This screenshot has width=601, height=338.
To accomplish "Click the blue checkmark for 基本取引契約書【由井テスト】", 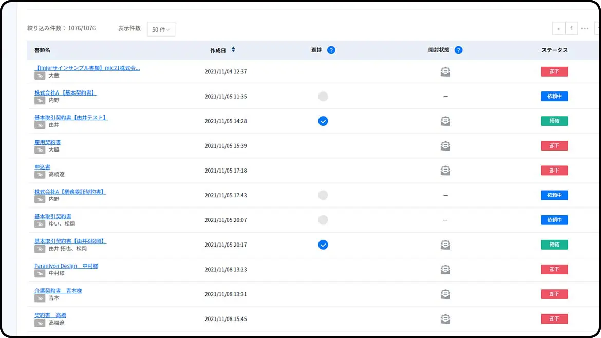I will tap(323, 121).
